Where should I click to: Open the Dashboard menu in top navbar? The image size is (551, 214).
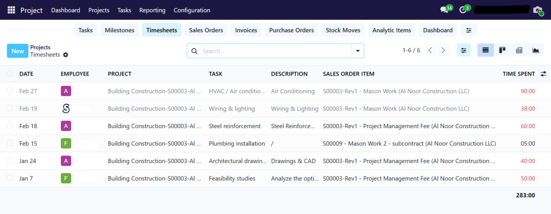coord(66,10)
